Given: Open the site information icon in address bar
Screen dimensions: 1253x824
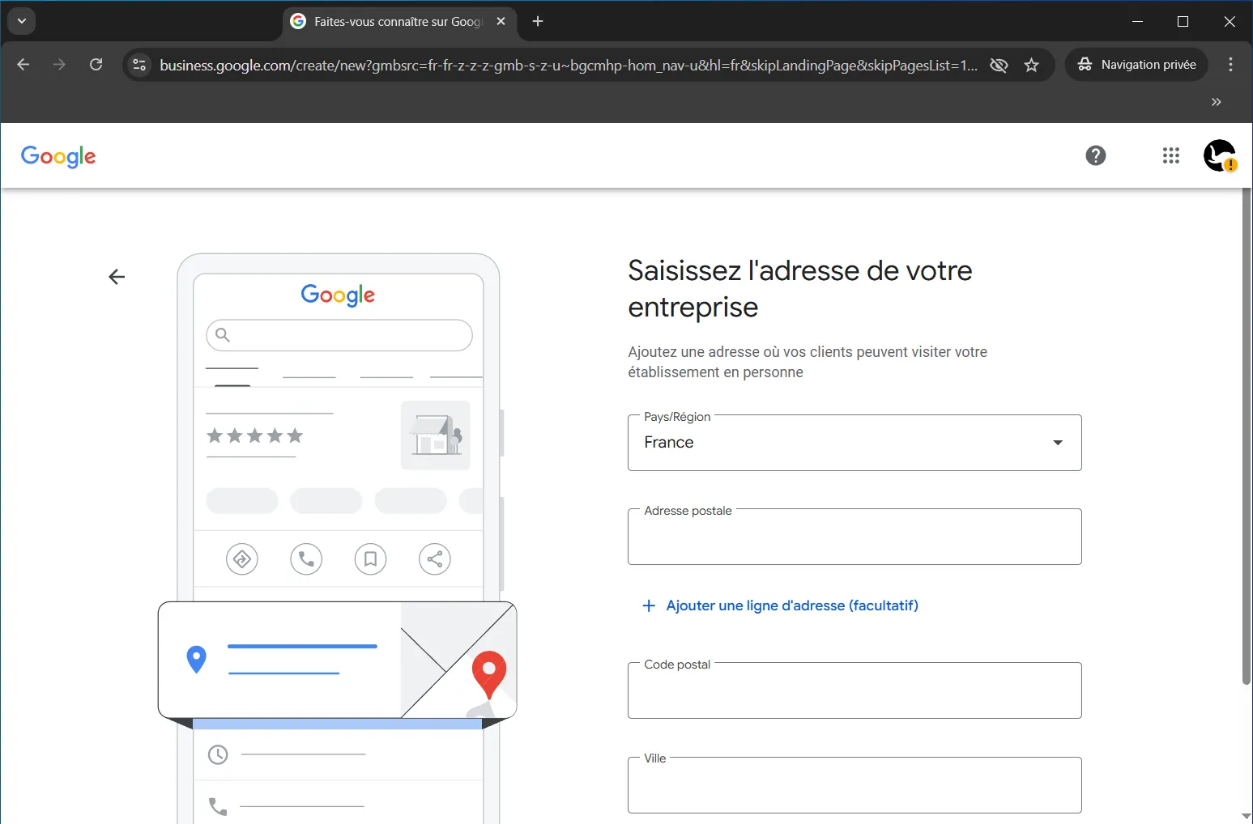Looking at the screenshot, I should pyautogui.click(x=139, y=65).
